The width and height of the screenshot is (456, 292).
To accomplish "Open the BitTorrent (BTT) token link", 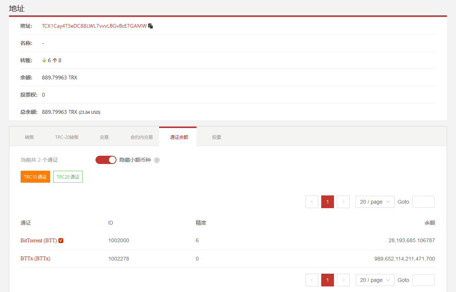I will [x=39, y=241].
